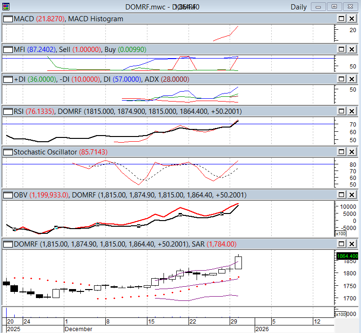Click the last white candlestick on price chart
Viewport: 361px width, 333px height.
pos(238,263)
